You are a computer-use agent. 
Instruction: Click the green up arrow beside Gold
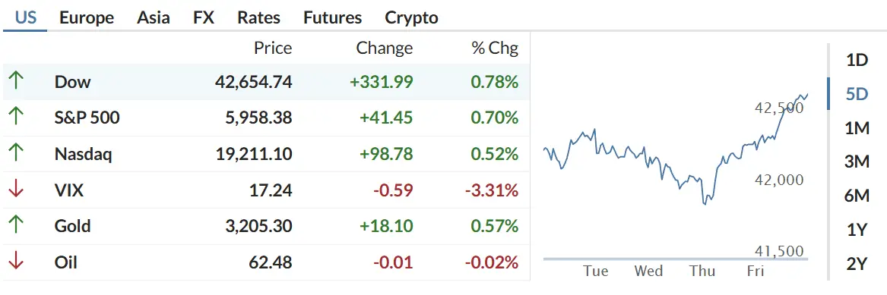pos(16,226)
